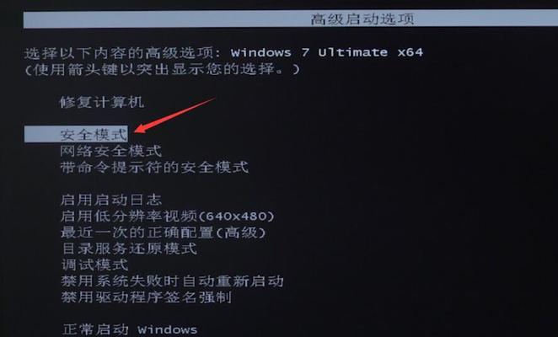Image resolution: width=558 pixels, height=337 pixels.
Task: Choose the highlighted 安全模式 entry
Action: [76, 134]
